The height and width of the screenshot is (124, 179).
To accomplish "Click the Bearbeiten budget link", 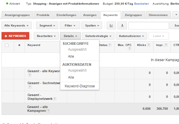I will point(142,4).
